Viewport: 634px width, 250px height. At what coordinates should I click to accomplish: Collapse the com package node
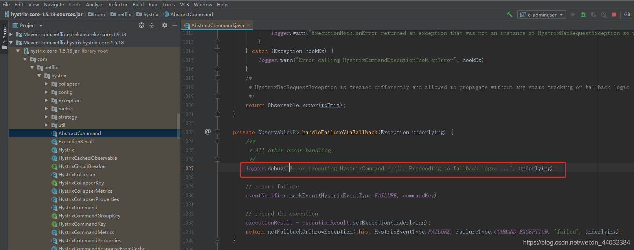25,59
